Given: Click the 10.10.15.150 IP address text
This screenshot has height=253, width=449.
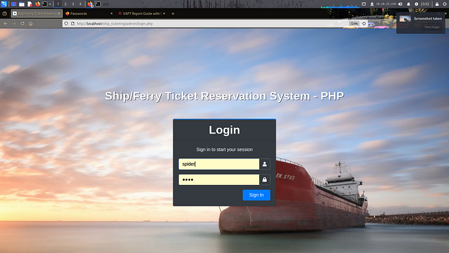Looking at the screenshot, I should (385, 4).
